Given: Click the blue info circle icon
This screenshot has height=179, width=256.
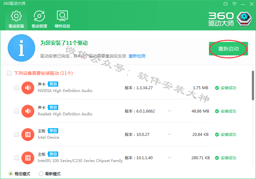Looking at the screenshot, I should coord(21,48).
